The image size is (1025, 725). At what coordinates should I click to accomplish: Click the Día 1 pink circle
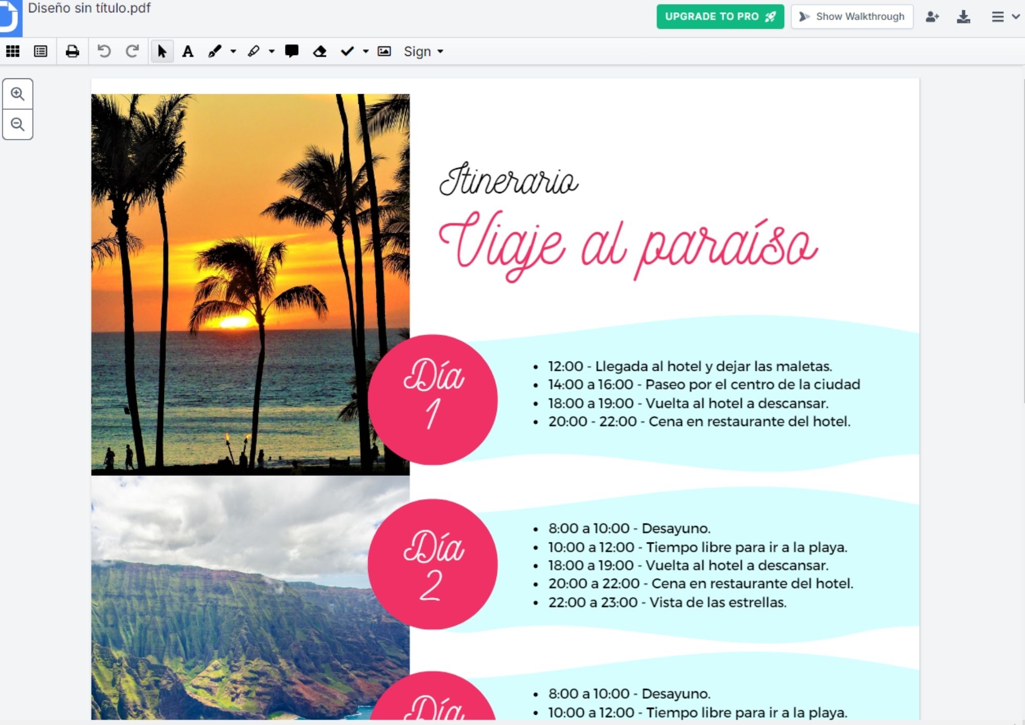[433, 400]
